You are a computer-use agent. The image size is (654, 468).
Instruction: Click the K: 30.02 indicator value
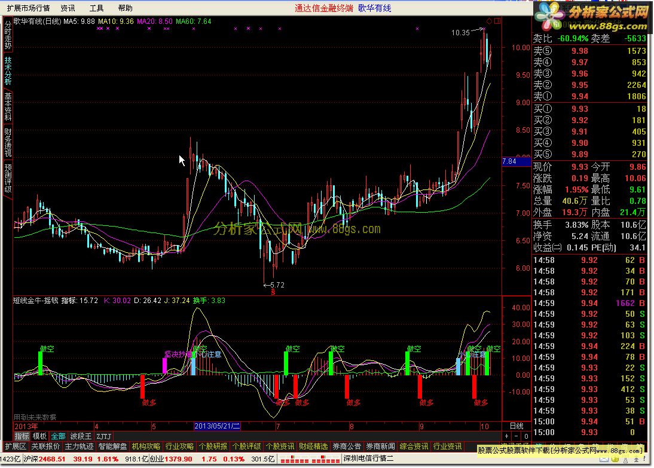click(x=117, y=300)
